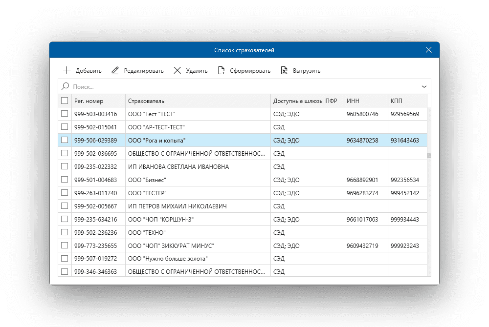The image size is (489, 327).
Task: Check the row 999-346-346363 checkbox
Action: click(x=65, y=272)
